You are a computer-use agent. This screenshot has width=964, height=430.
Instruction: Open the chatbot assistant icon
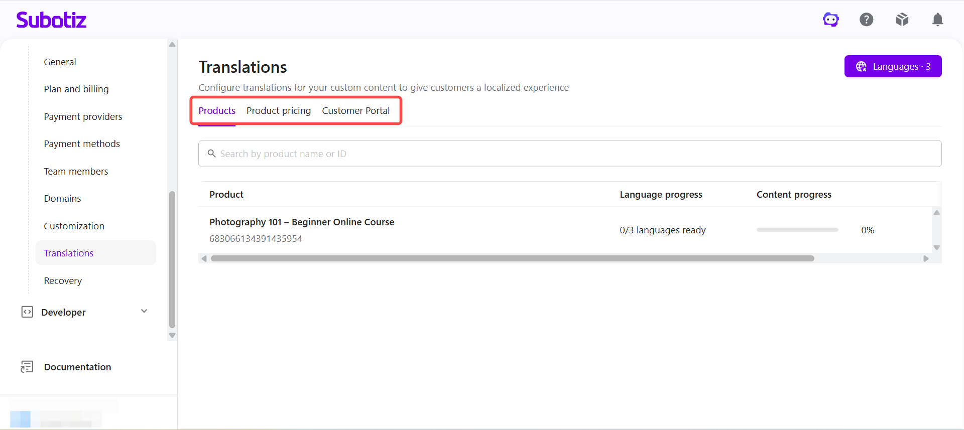click(831, 20)
